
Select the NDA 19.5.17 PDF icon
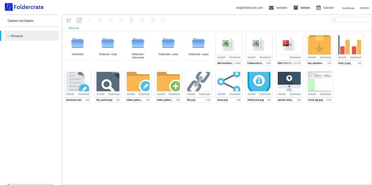(289, 44)
